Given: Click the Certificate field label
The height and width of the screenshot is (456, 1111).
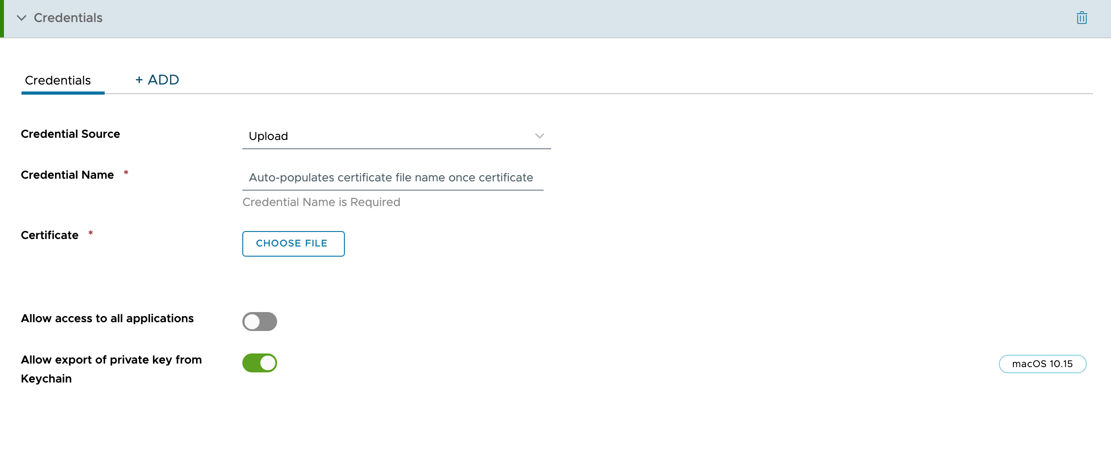Looking at the screenshot, I should click(x=50, y=235).
